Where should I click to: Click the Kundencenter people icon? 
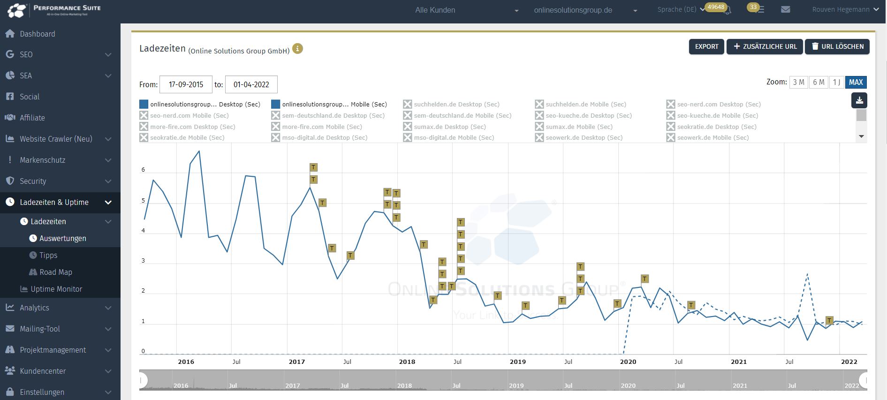10,371
